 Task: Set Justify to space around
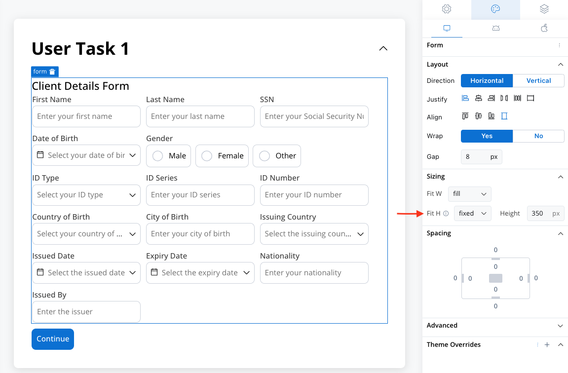517,98
